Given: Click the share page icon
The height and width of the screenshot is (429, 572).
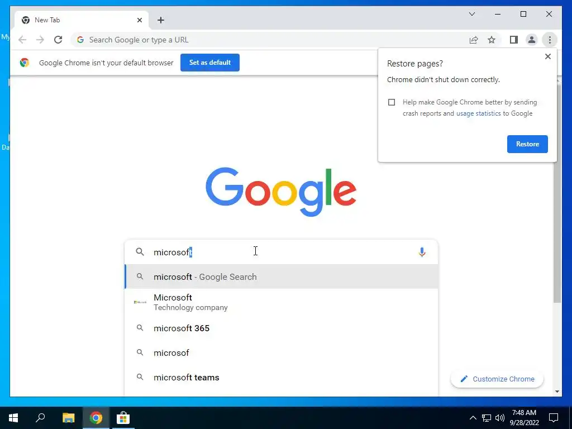Looking at the screenshot, I should [474, 40].
